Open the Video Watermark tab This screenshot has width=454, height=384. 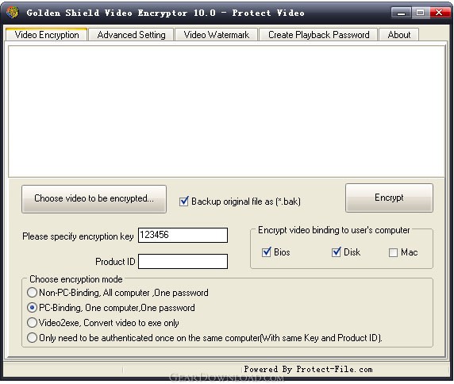pyautogui.click(x=217, y=35)
